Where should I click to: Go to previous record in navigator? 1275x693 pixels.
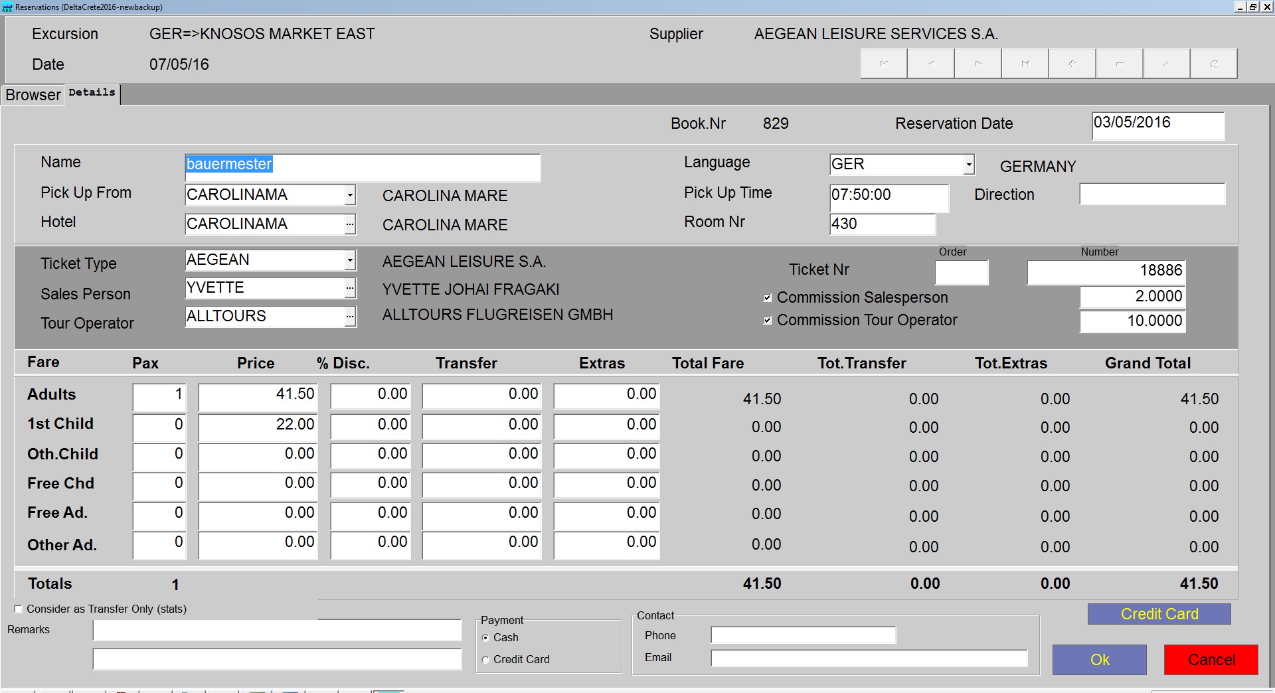coord(931,64)
